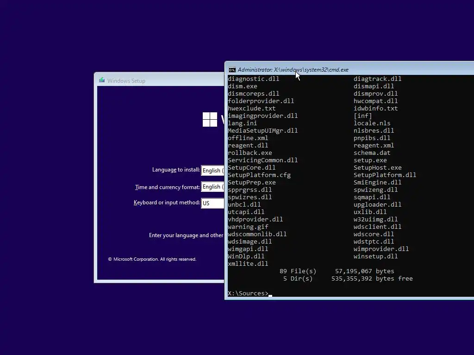
Task: Click offline.xml file name
Action: [x=248, y=138]
